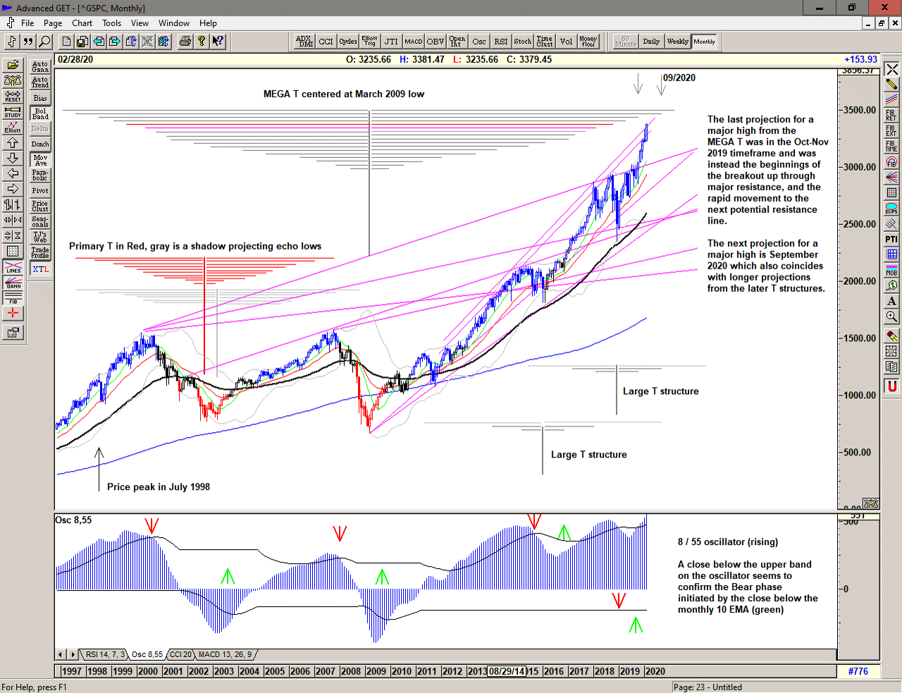
Task: Click the Print icon in the toolbar
Action: [185, 42]
